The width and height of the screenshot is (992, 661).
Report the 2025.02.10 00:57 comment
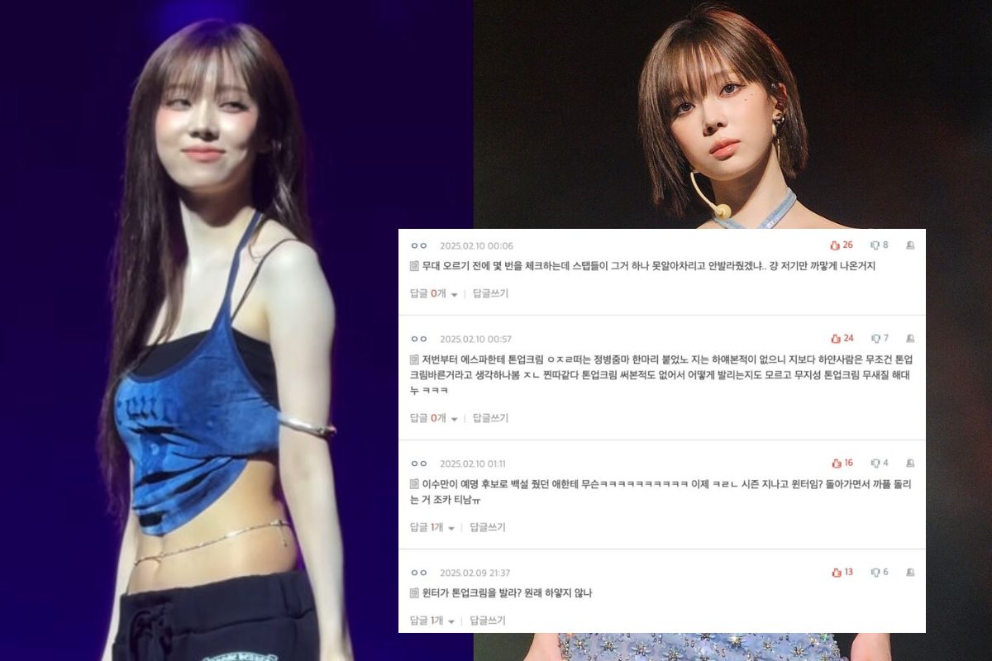910,339
